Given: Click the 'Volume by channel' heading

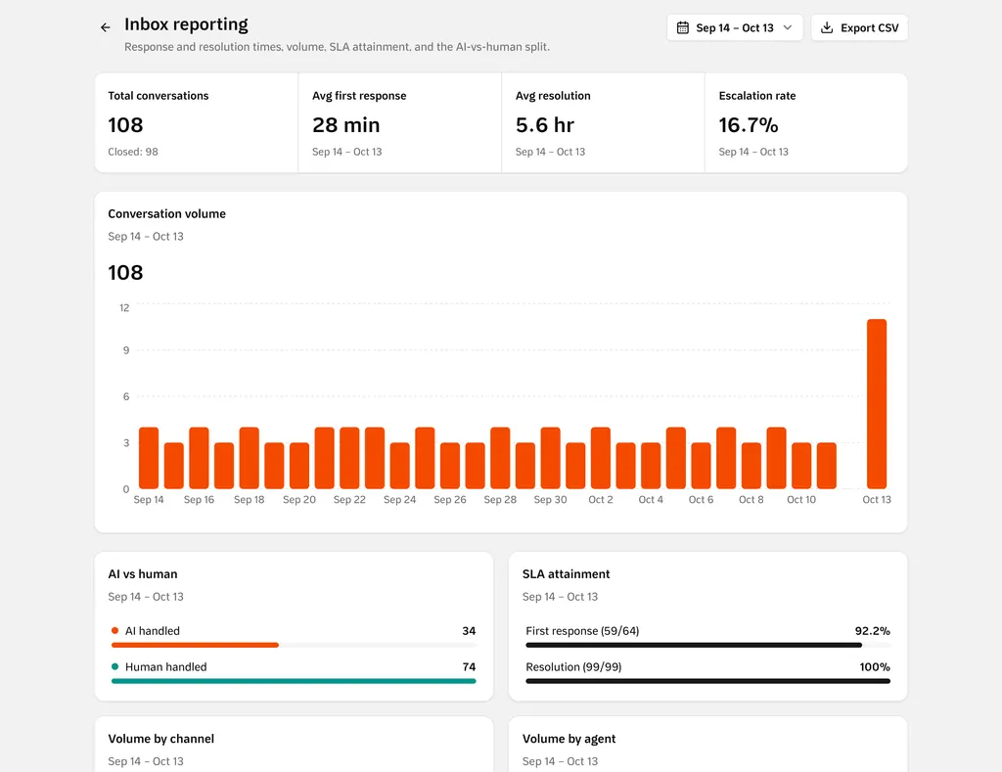Looking at the screenshot, I should 161,738.
